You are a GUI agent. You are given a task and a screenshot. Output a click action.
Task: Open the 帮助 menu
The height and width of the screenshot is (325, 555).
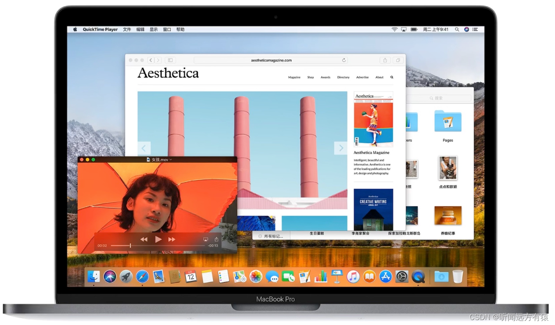(180, 30)
